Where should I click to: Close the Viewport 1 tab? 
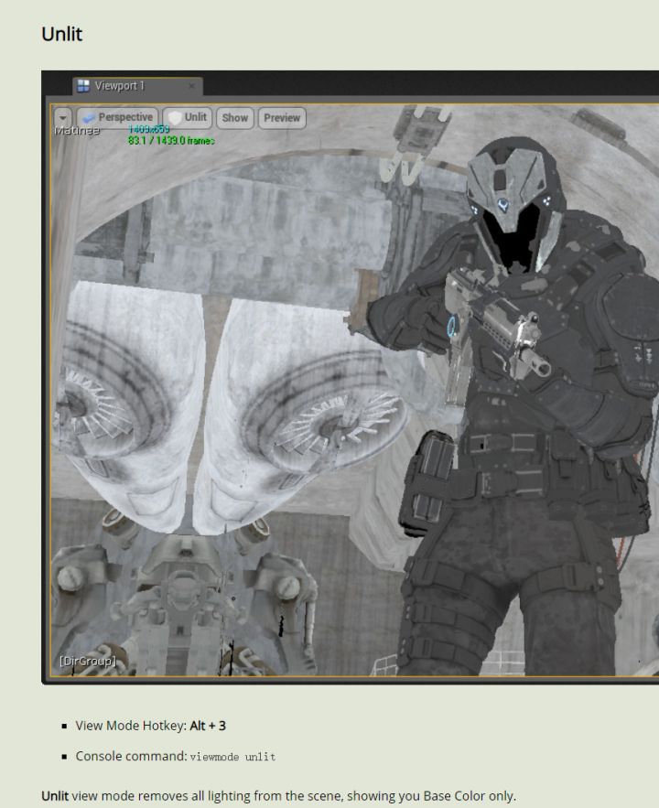point(191,86)
